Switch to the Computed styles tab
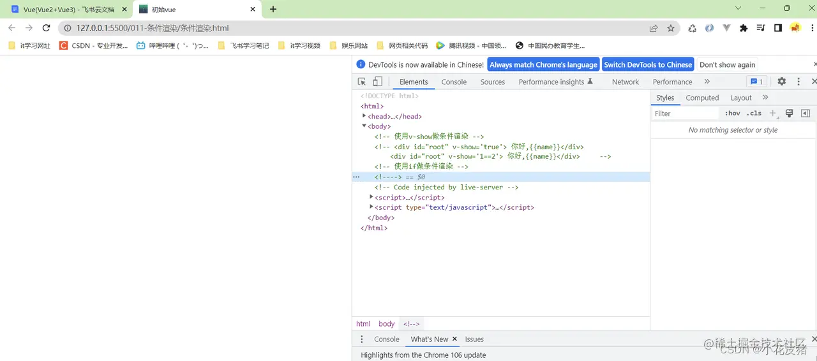The height and width of the screenshot is (361, 817). click(702, 98)
